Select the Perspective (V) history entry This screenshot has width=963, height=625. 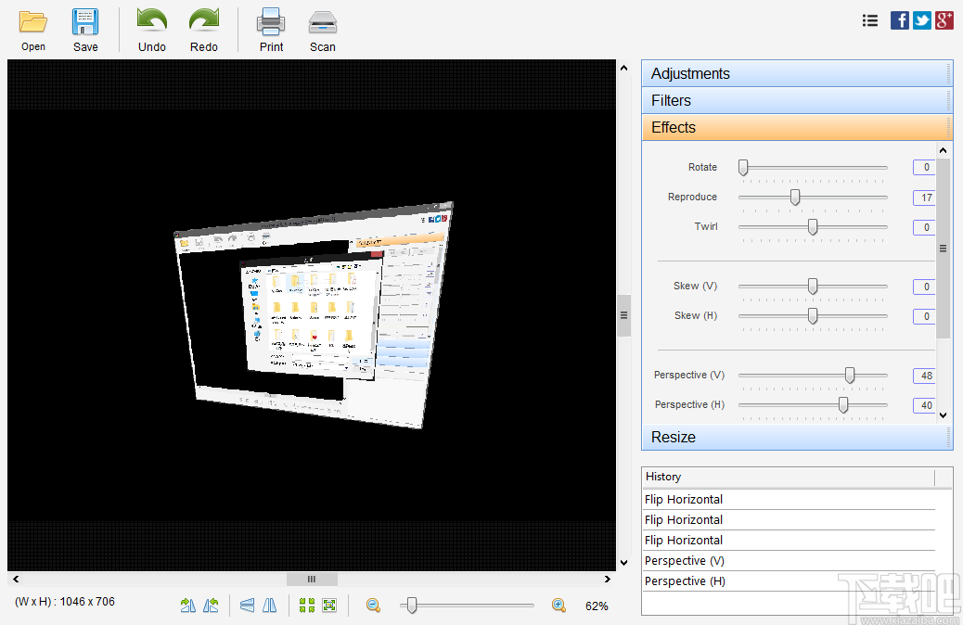click(x=789, y=560)
